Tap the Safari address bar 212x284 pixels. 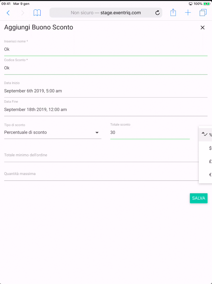pyautogui.click(x=106, y=13)
